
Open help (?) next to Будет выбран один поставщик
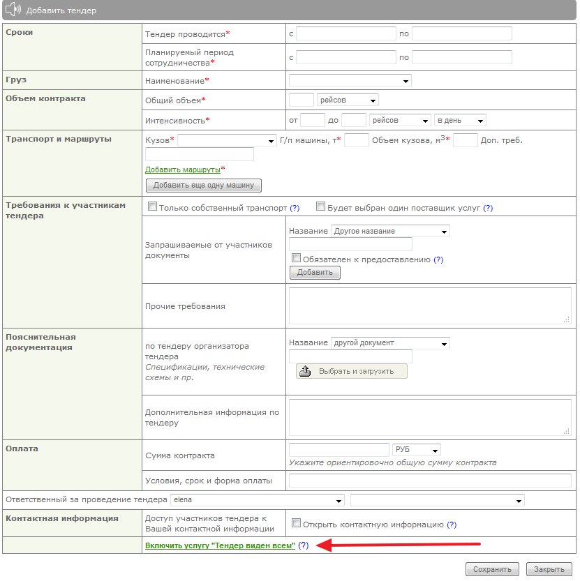(x=488, y=208)
